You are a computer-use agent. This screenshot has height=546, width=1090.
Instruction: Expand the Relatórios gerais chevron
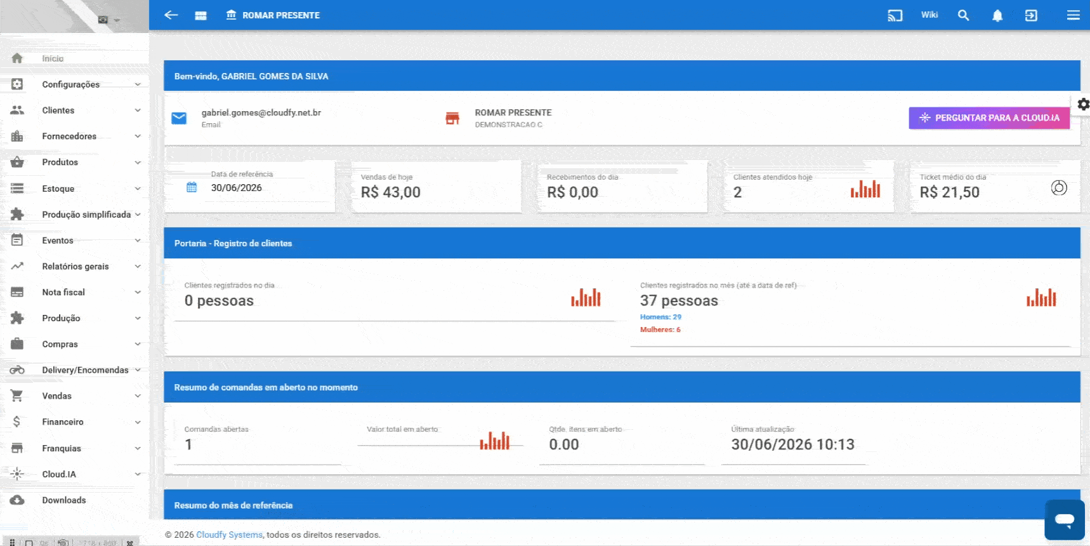pyautogui.click(x=138, y=267)
